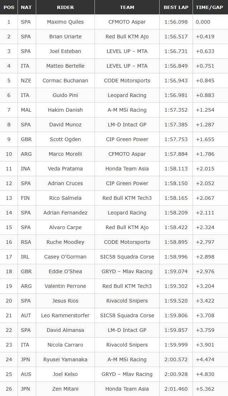This screenshot has width=228, height=396.
Task: Click on rider Hakim Danish
Action: [x=65, y=110]
